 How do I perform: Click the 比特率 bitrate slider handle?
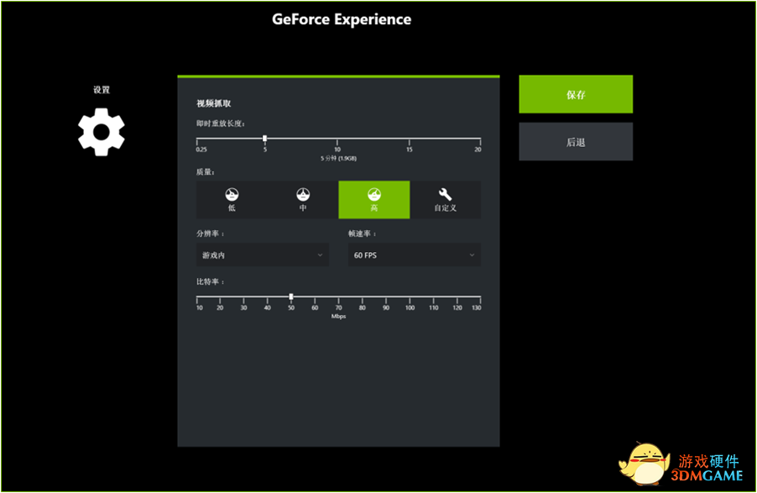291,296
